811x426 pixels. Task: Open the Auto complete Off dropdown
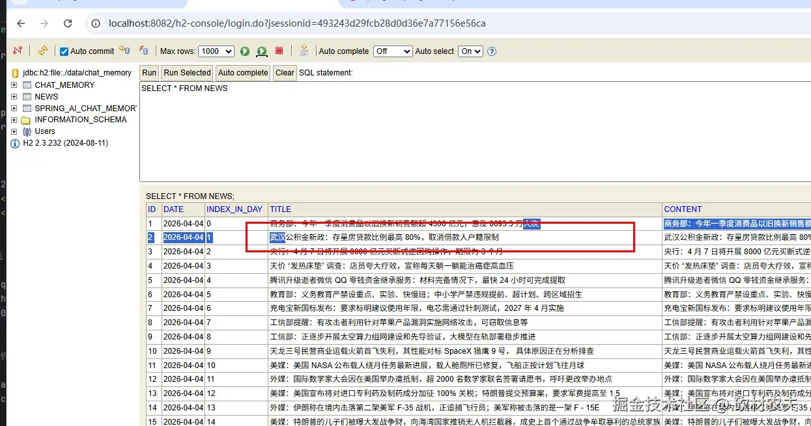click(393, 51)
